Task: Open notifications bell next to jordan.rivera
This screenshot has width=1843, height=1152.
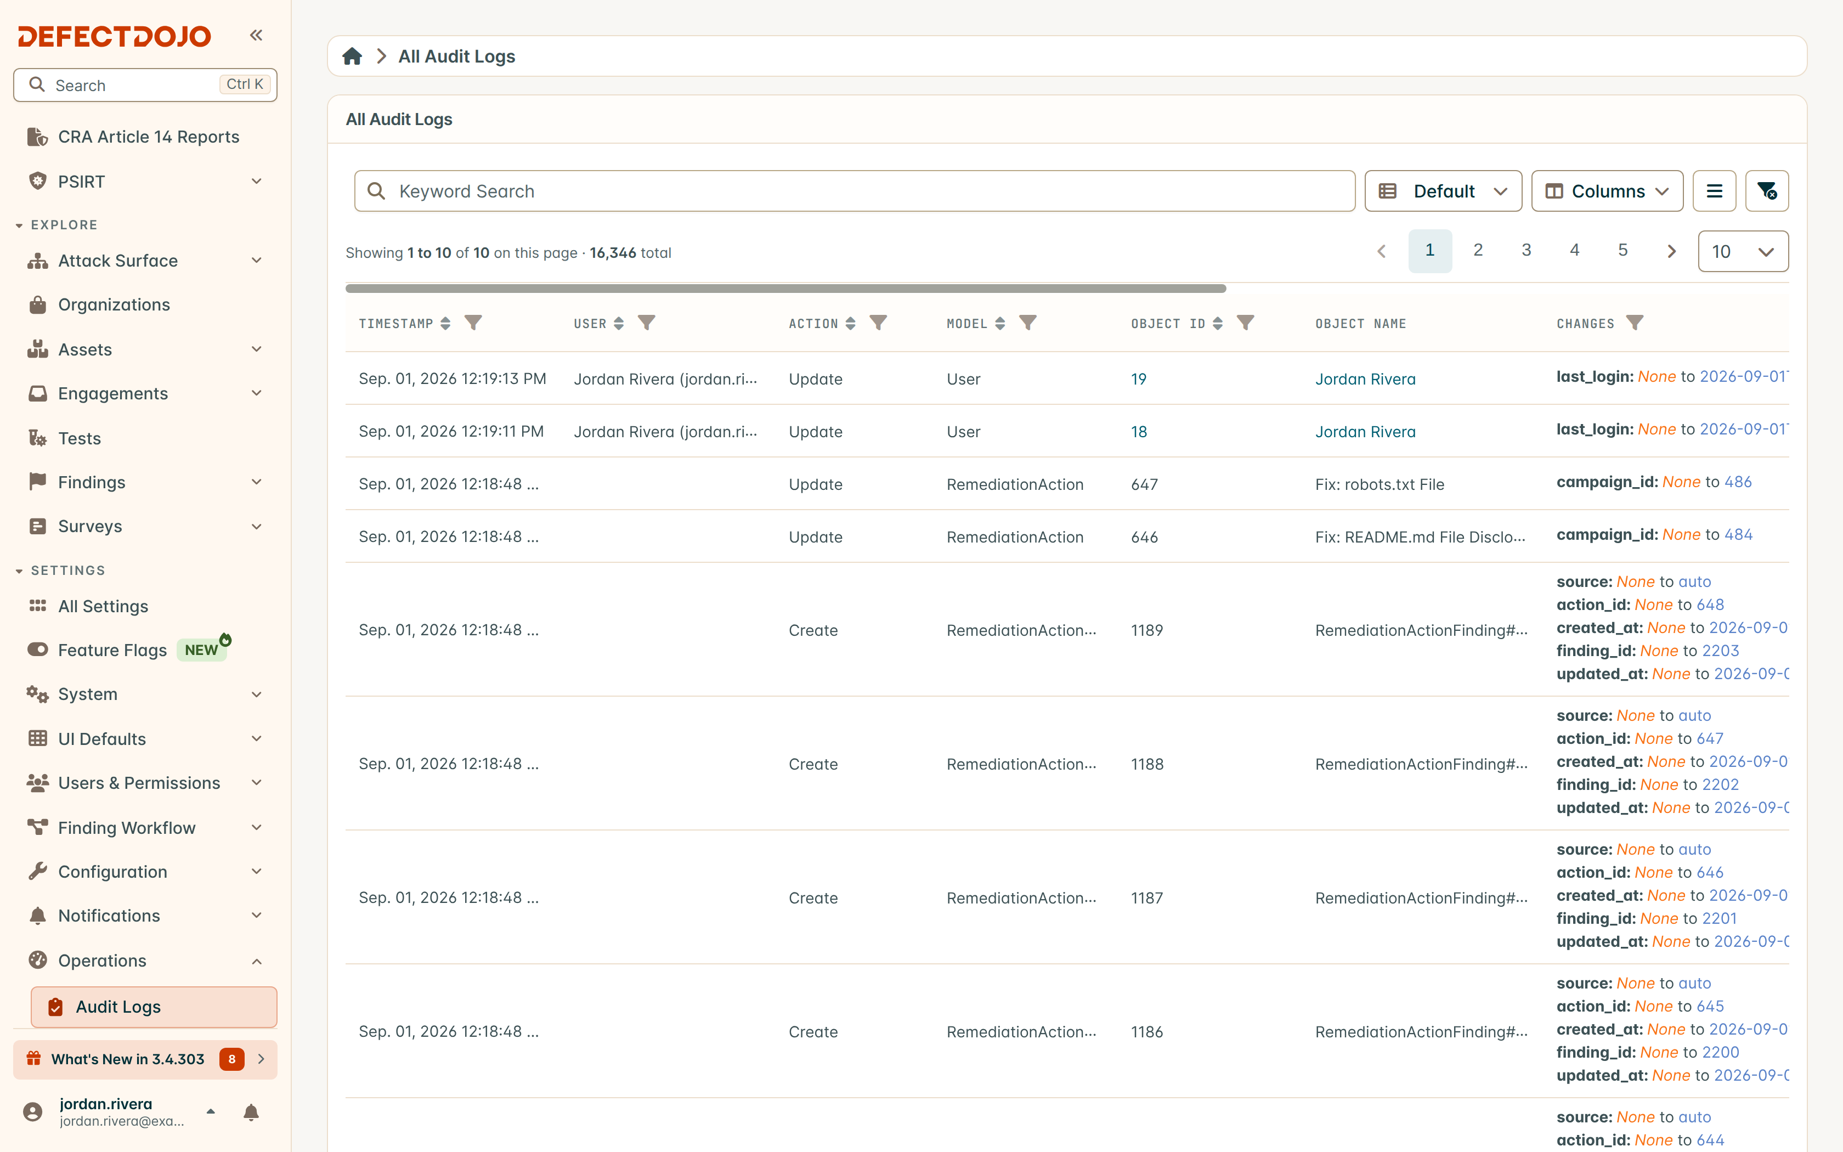Action: [251, 1113]
